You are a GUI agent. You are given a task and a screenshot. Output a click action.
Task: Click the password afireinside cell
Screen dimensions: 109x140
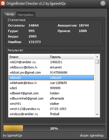tap(57, 98)
